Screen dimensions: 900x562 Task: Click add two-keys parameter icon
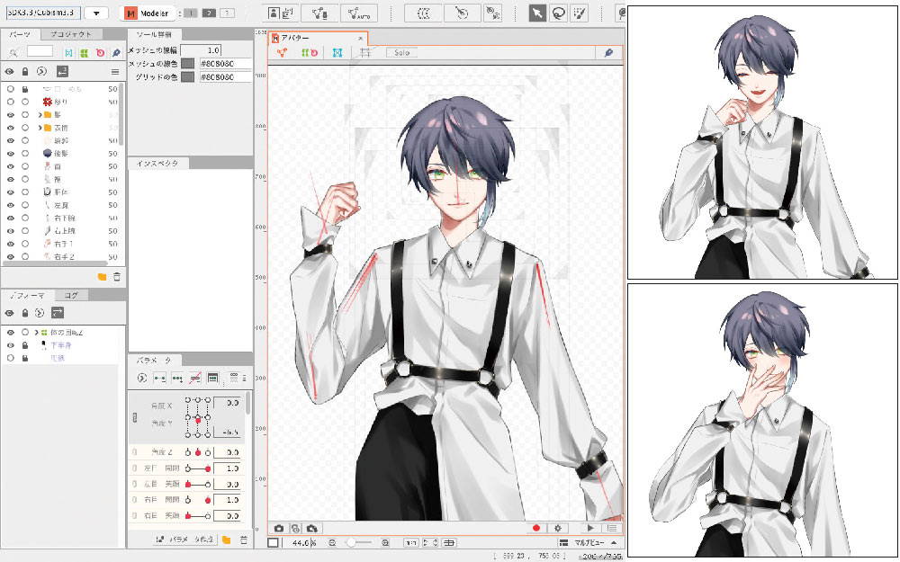[x=159, y=378]
